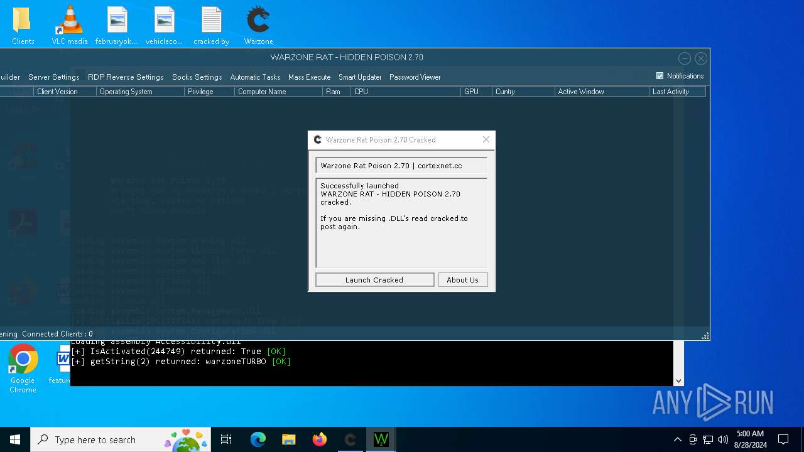Click the console scrollbar down arrow

[678, 380]
